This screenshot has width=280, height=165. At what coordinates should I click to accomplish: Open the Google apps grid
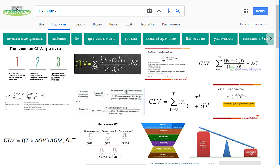coord(246,11)
